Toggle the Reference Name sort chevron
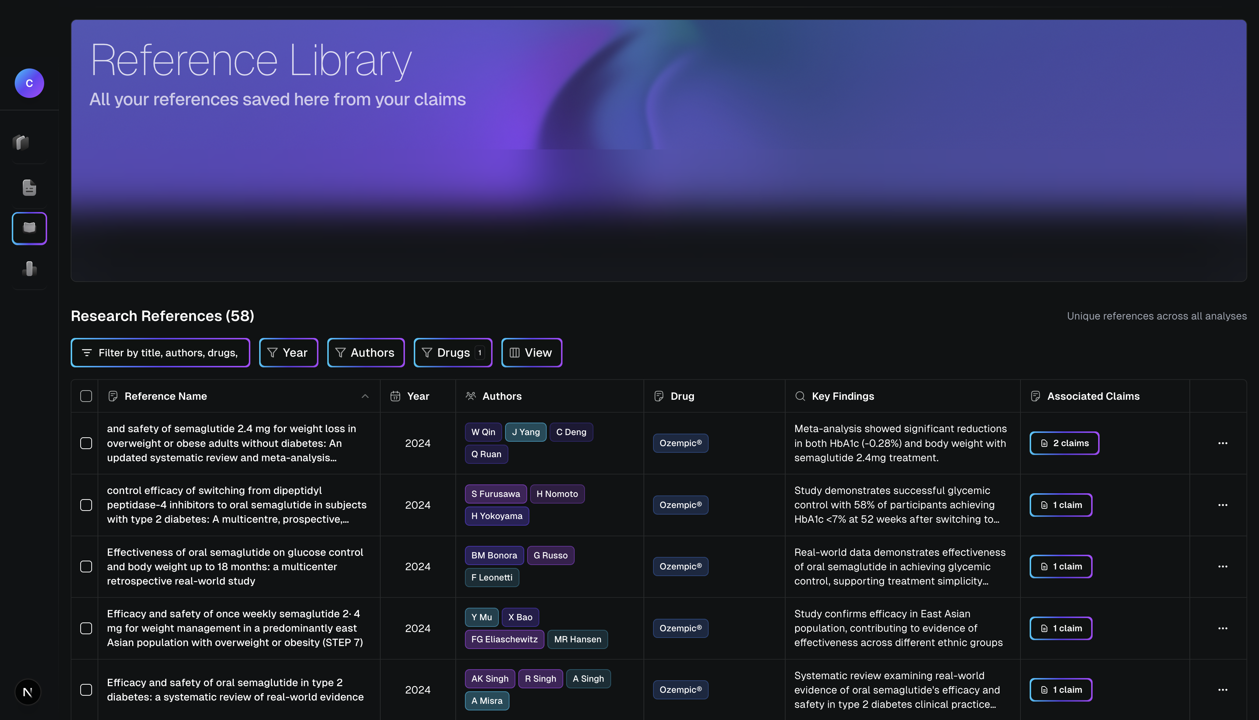Screen dimensions: 1259x720 click(x=366, y=396)
